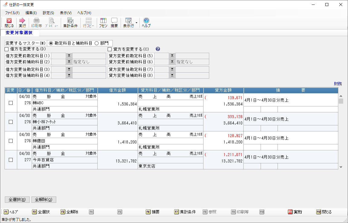This screenshot has height=223, width=348.
Task: Click the 貸方金額 column header
Action: [223, 90]
